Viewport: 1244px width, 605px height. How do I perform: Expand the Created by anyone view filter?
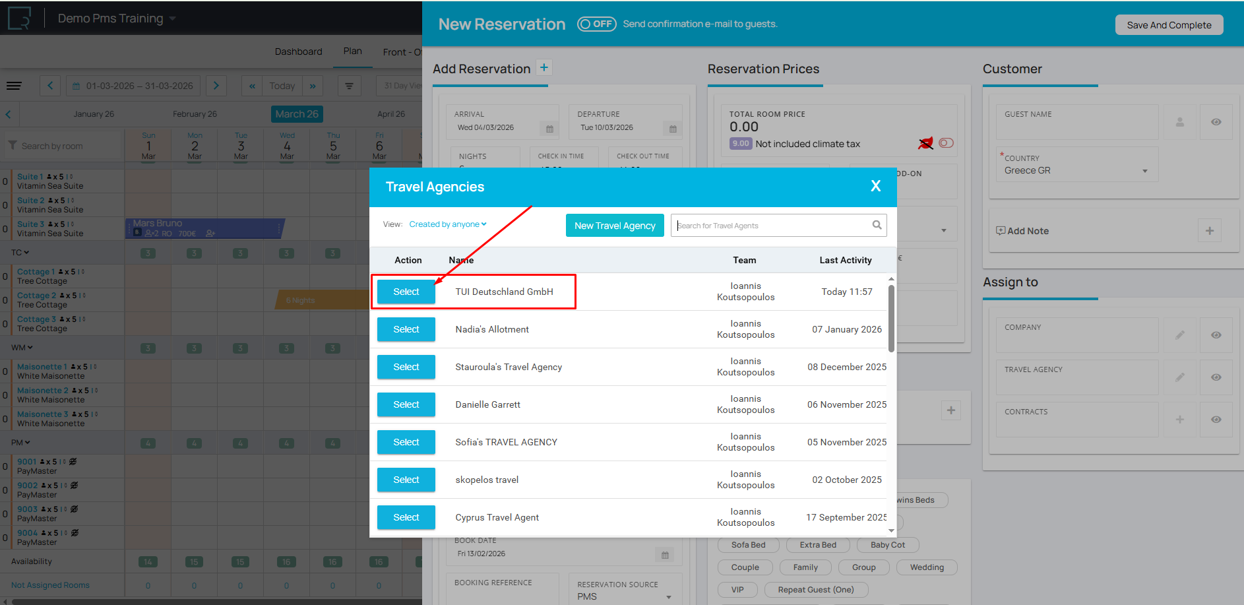coord(448,224)
